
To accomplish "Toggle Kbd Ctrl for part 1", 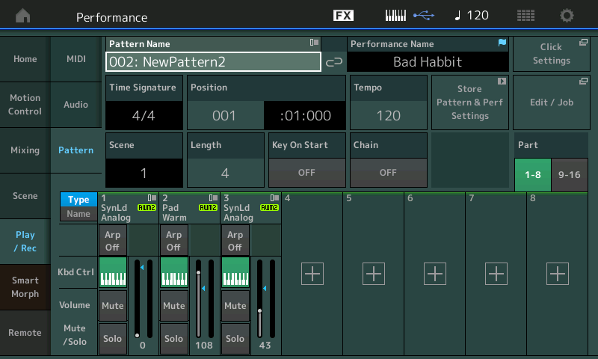I will coord(112,272).
